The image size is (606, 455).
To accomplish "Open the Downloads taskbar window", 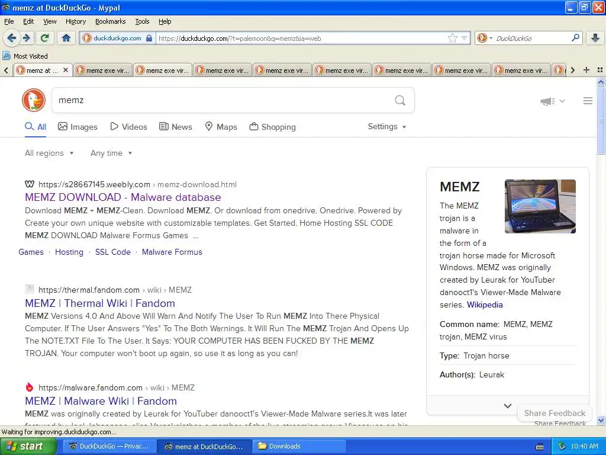I will pyautogui.click(x=299, y=446).
